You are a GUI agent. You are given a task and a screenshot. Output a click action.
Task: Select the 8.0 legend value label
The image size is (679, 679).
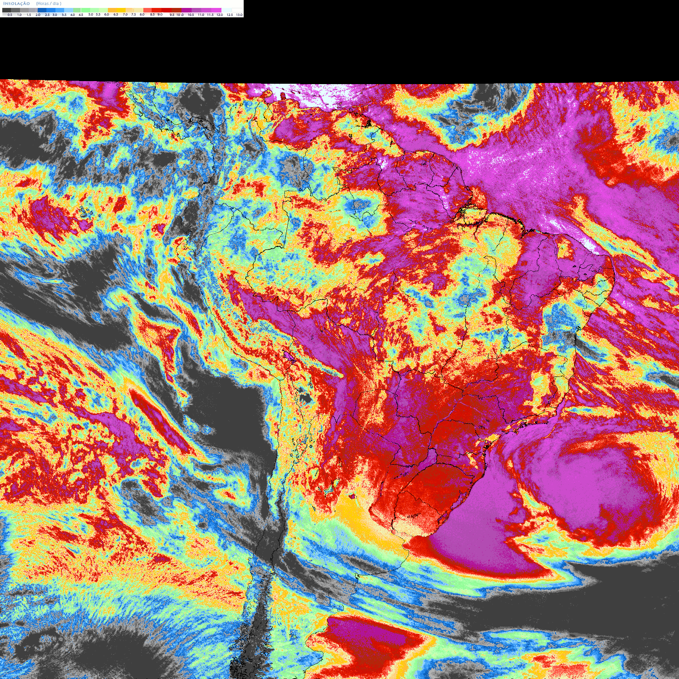142,14
